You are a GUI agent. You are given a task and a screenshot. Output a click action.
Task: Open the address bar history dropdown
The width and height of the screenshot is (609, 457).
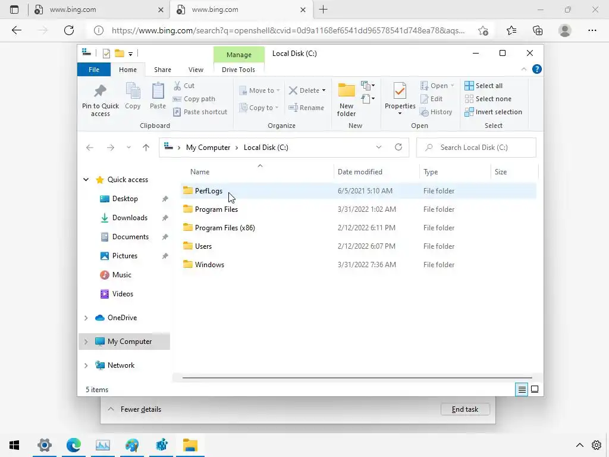(x=379, y=148)
